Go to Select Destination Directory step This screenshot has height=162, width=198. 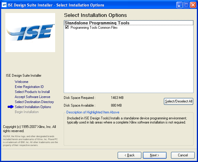coord(34,102)
